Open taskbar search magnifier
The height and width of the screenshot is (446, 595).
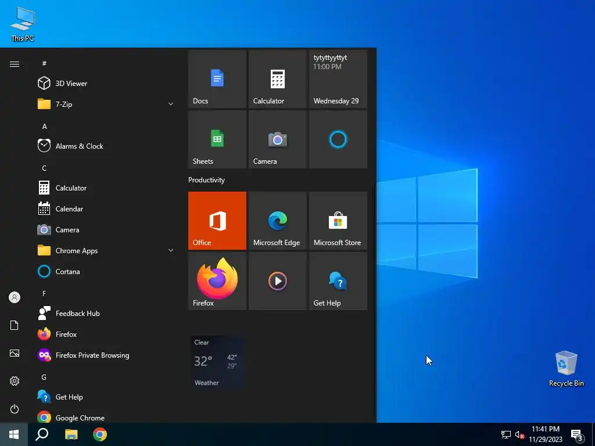tap(42, 434)
